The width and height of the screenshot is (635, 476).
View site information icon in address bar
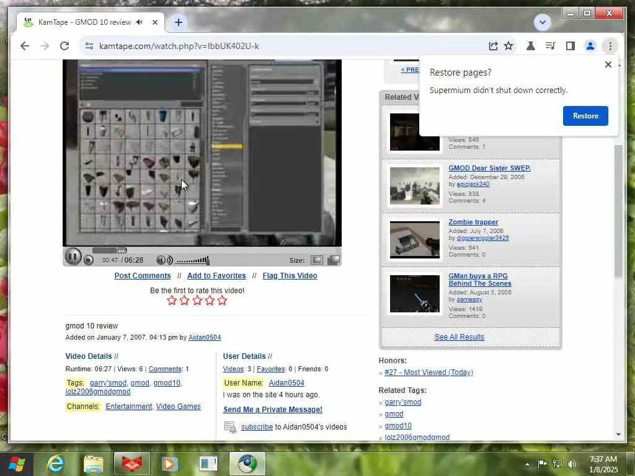(x=89, y=46)
